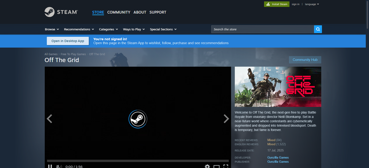Click the Steam loading spinner in video

click(138, 119)
